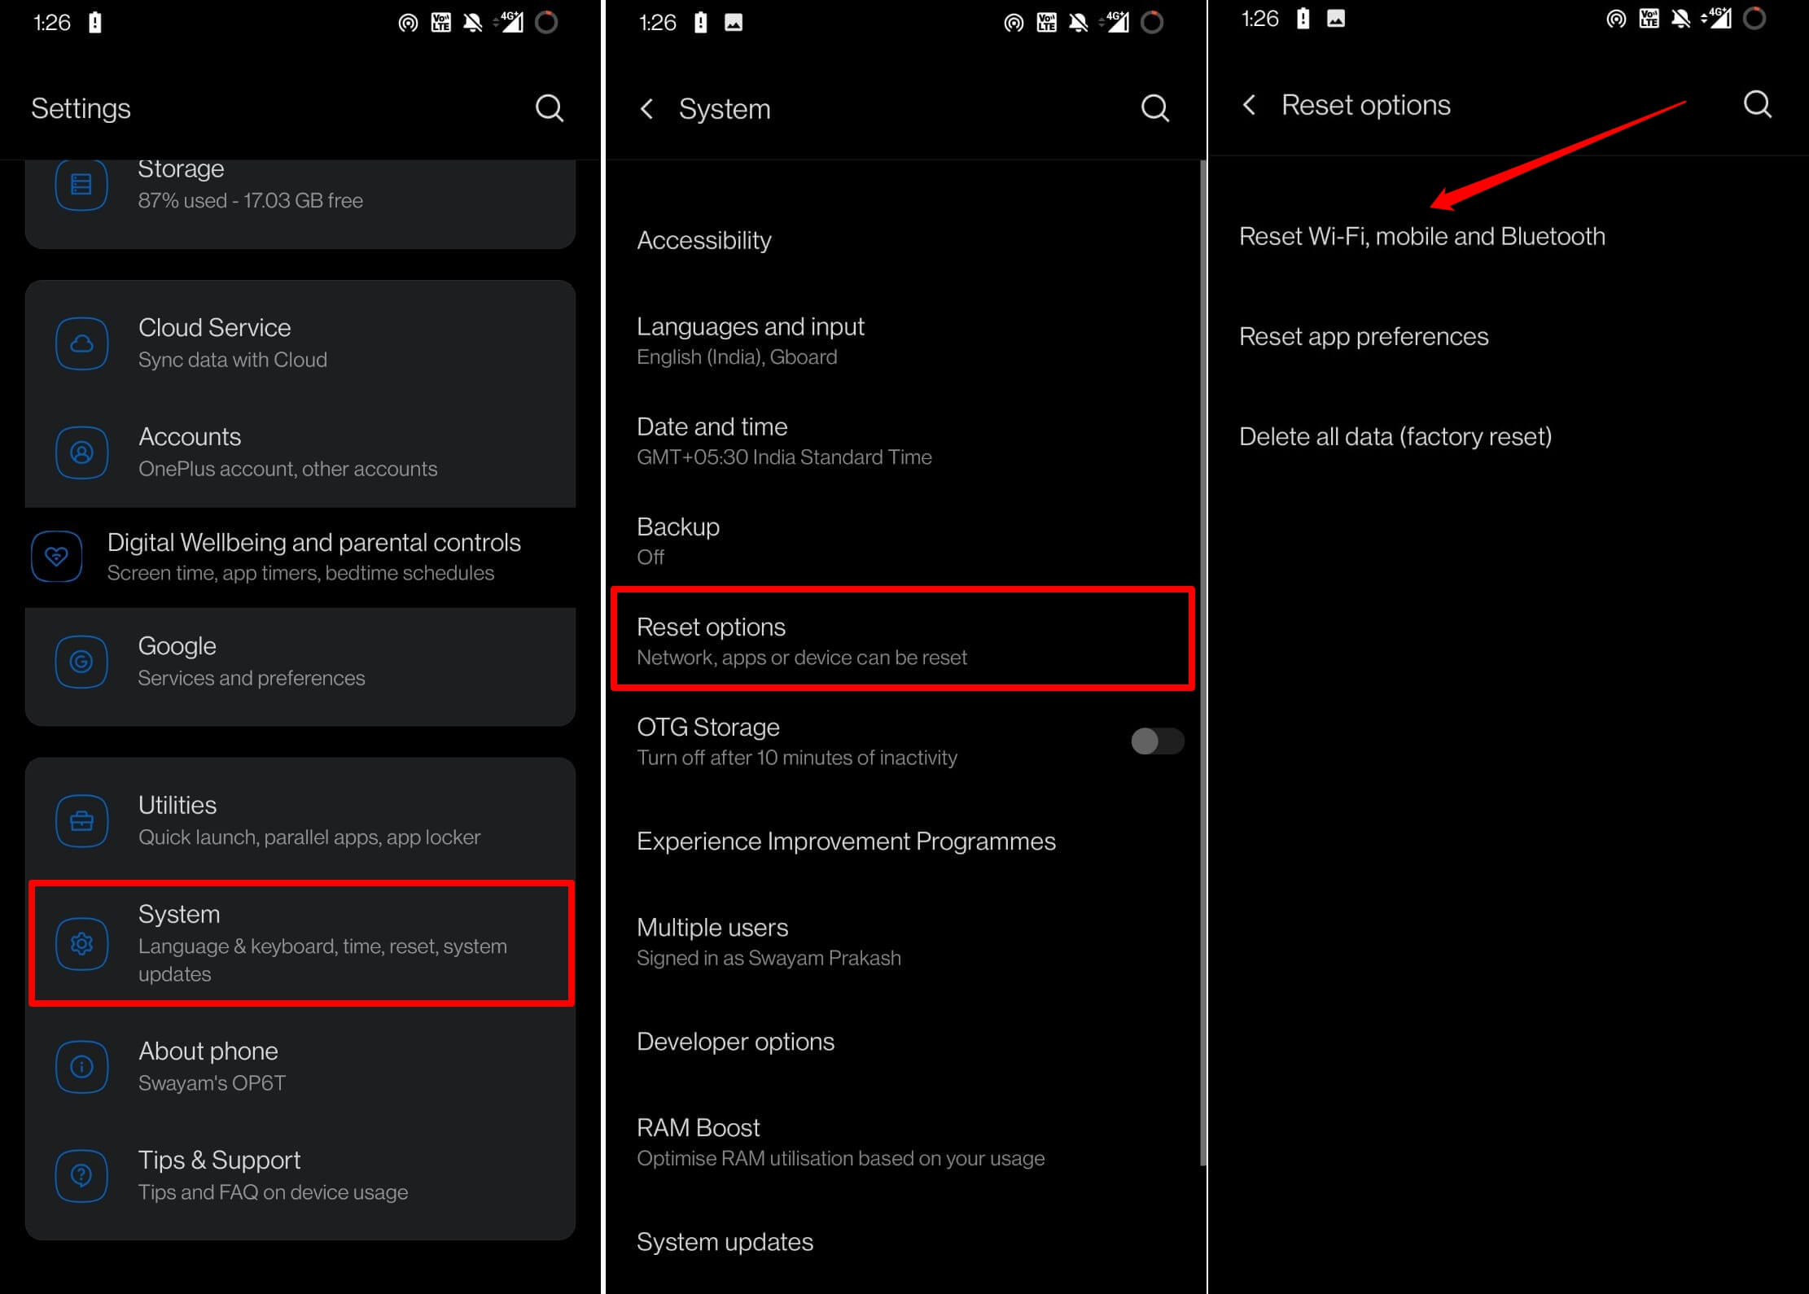Open Developer options settings
The image size is (1809, 1294).
[736, 1041]
